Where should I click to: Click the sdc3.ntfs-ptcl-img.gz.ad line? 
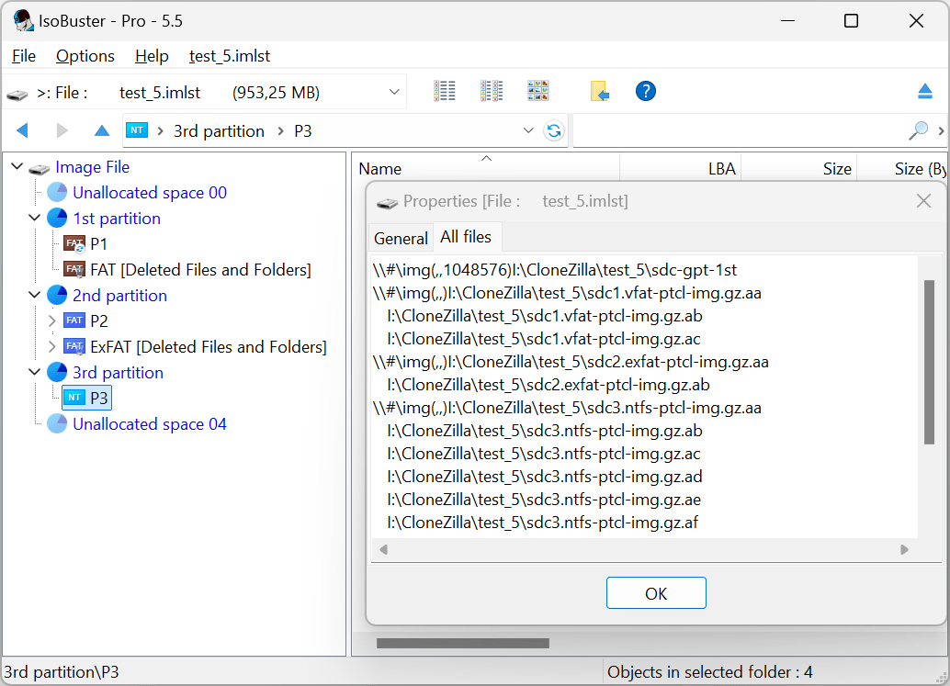(x=544, y=477)
